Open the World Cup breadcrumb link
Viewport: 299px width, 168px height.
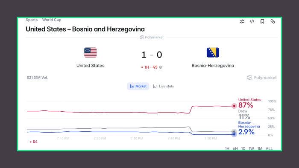pyautogui.click(x=52, y=20)
